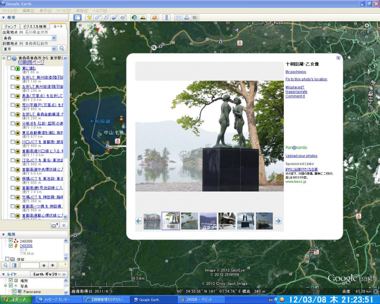The height and width of the screenshot is (304, 380).
Task: Toggle the sidebar panel toolbar icon
Action: [x=78, y=17]
